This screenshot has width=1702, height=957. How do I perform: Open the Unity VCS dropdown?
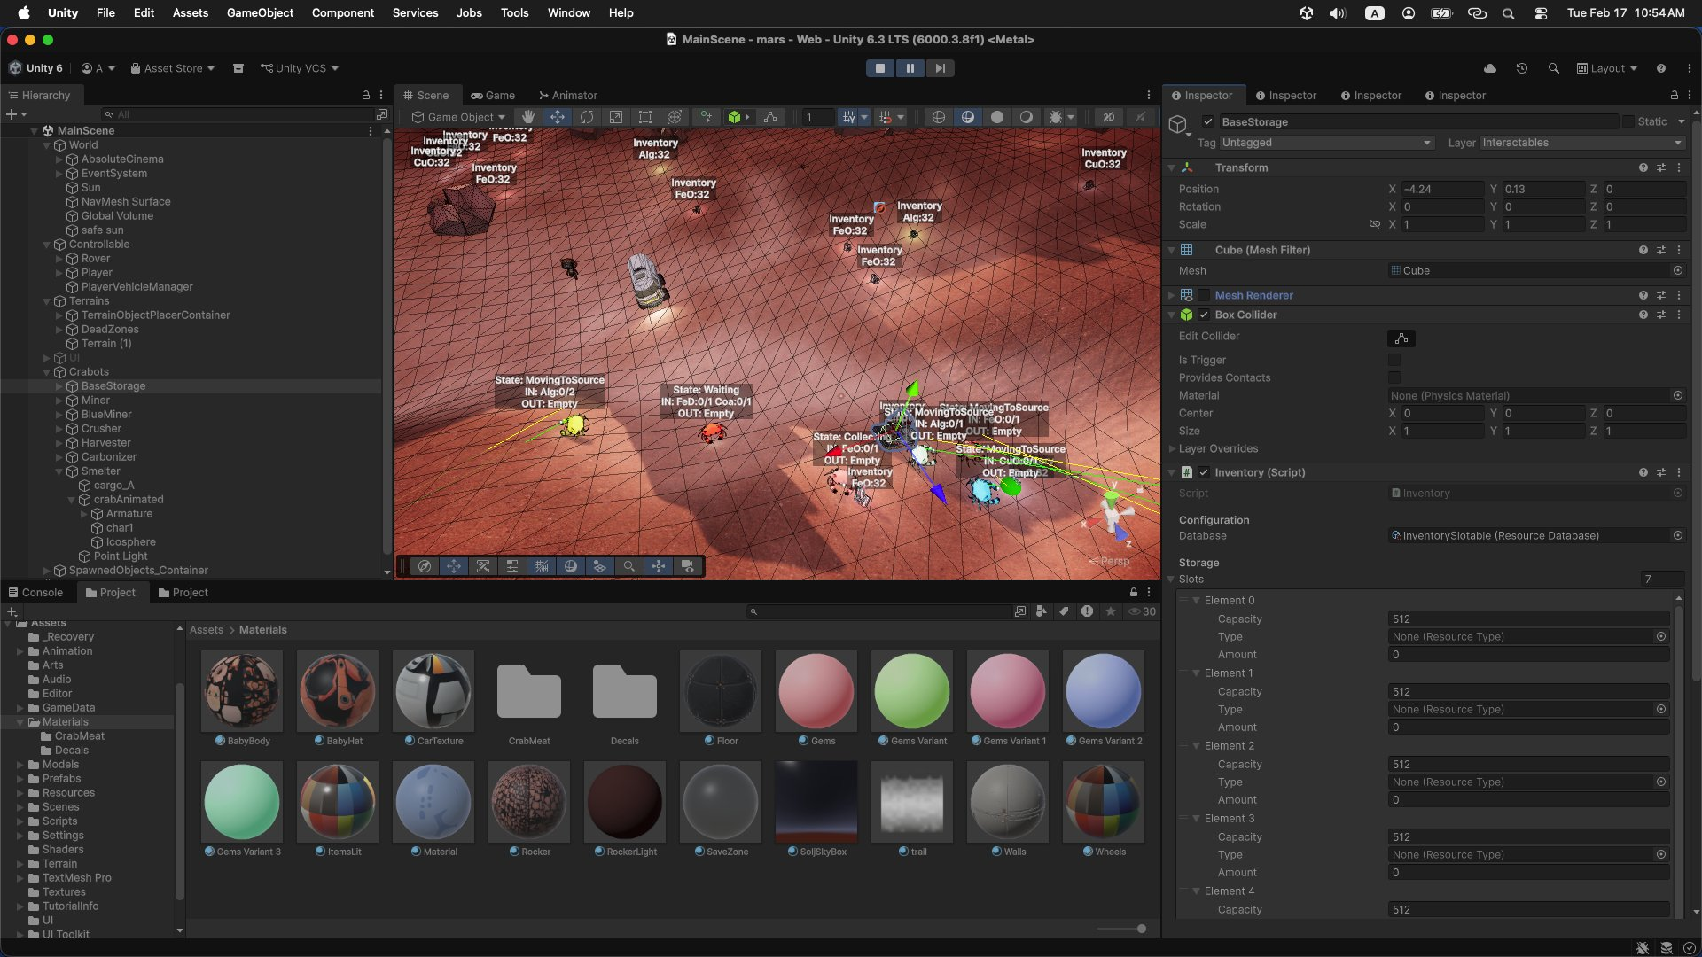(x=300, y=68)
